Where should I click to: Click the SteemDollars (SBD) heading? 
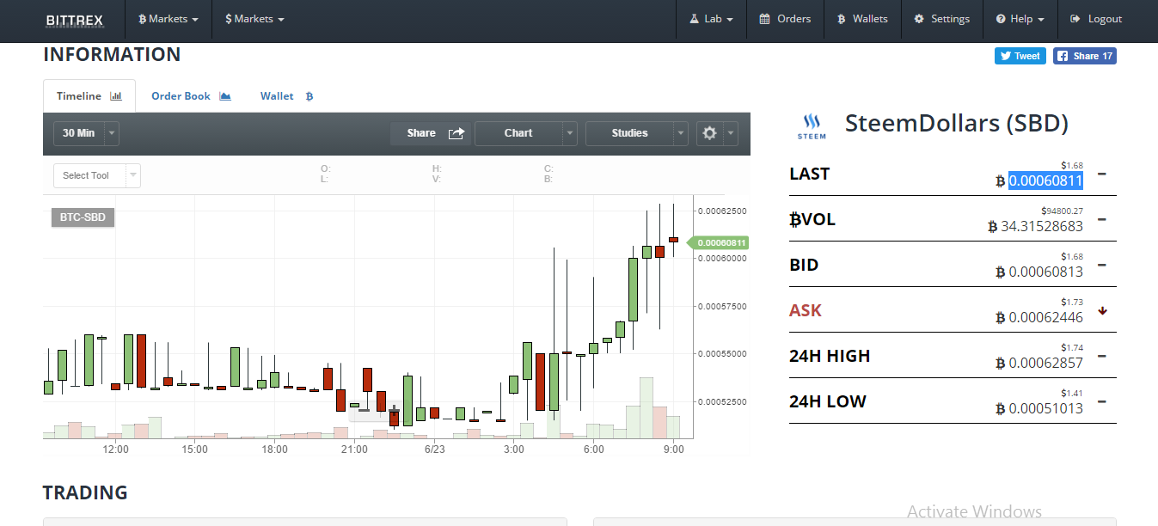click(957, 123)
